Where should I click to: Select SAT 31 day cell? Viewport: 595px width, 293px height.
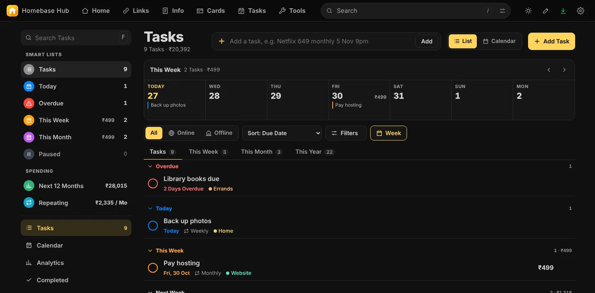(421, 100)
